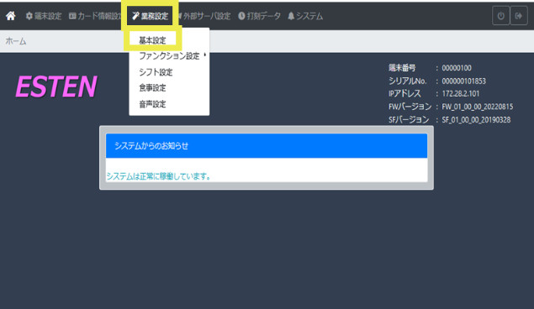
Task: Click the power icon button
Action: point(500,16)
